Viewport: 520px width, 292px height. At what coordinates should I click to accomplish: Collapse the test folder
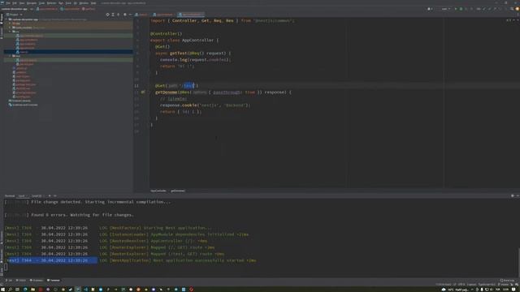tap(10, 56)
